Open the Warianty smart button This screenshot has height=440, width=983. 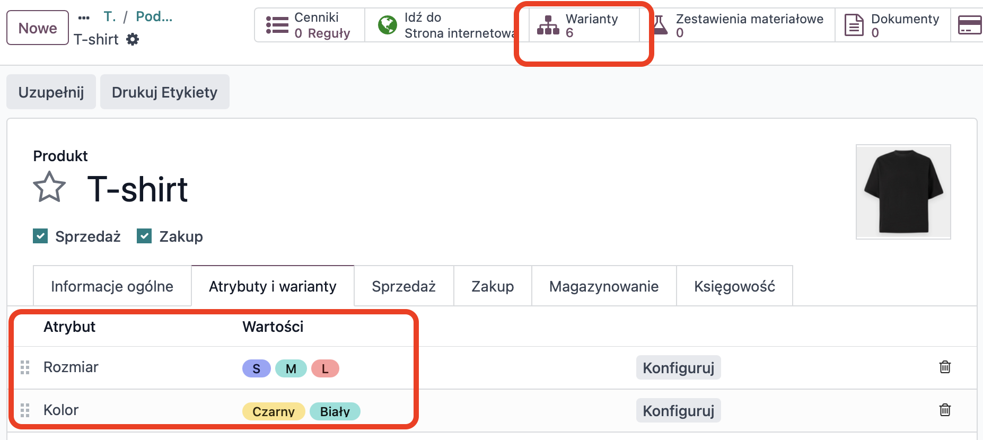tap(583, 25)
